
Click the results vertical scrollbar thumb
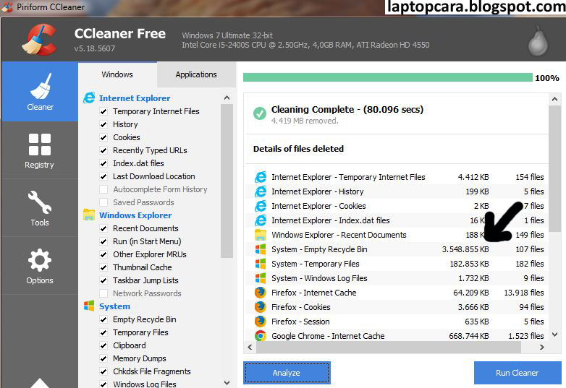[555, 168]
